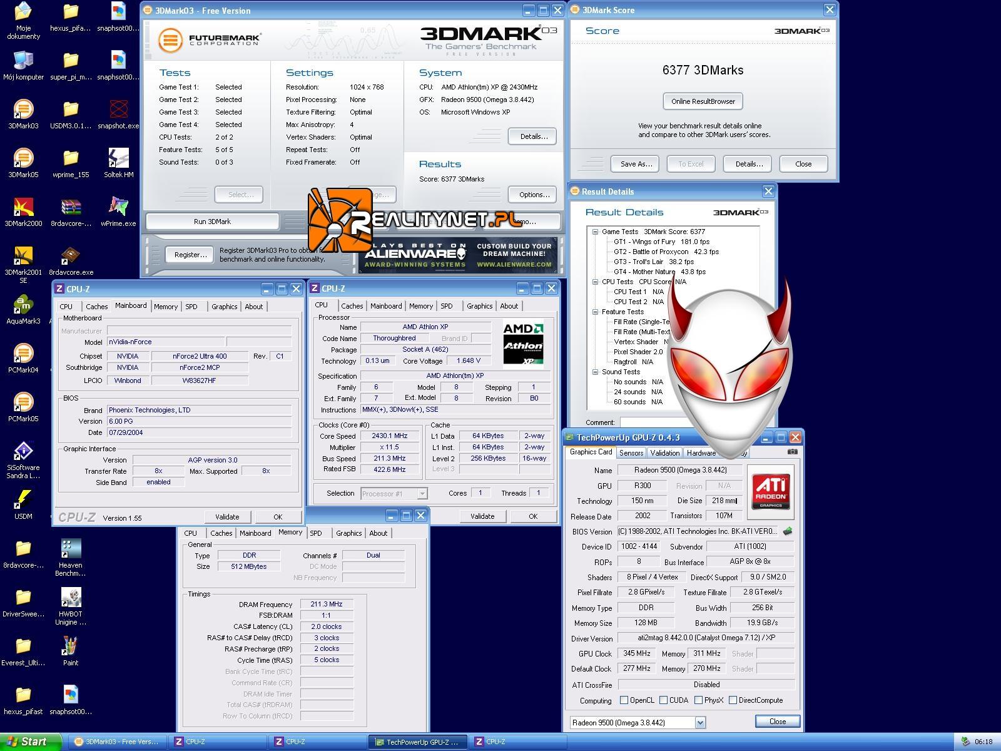Switch to 3DMark03 taskbar button
Viewport: 1001px width, 751px height.
pyautogui.click(x=118, y=742)
